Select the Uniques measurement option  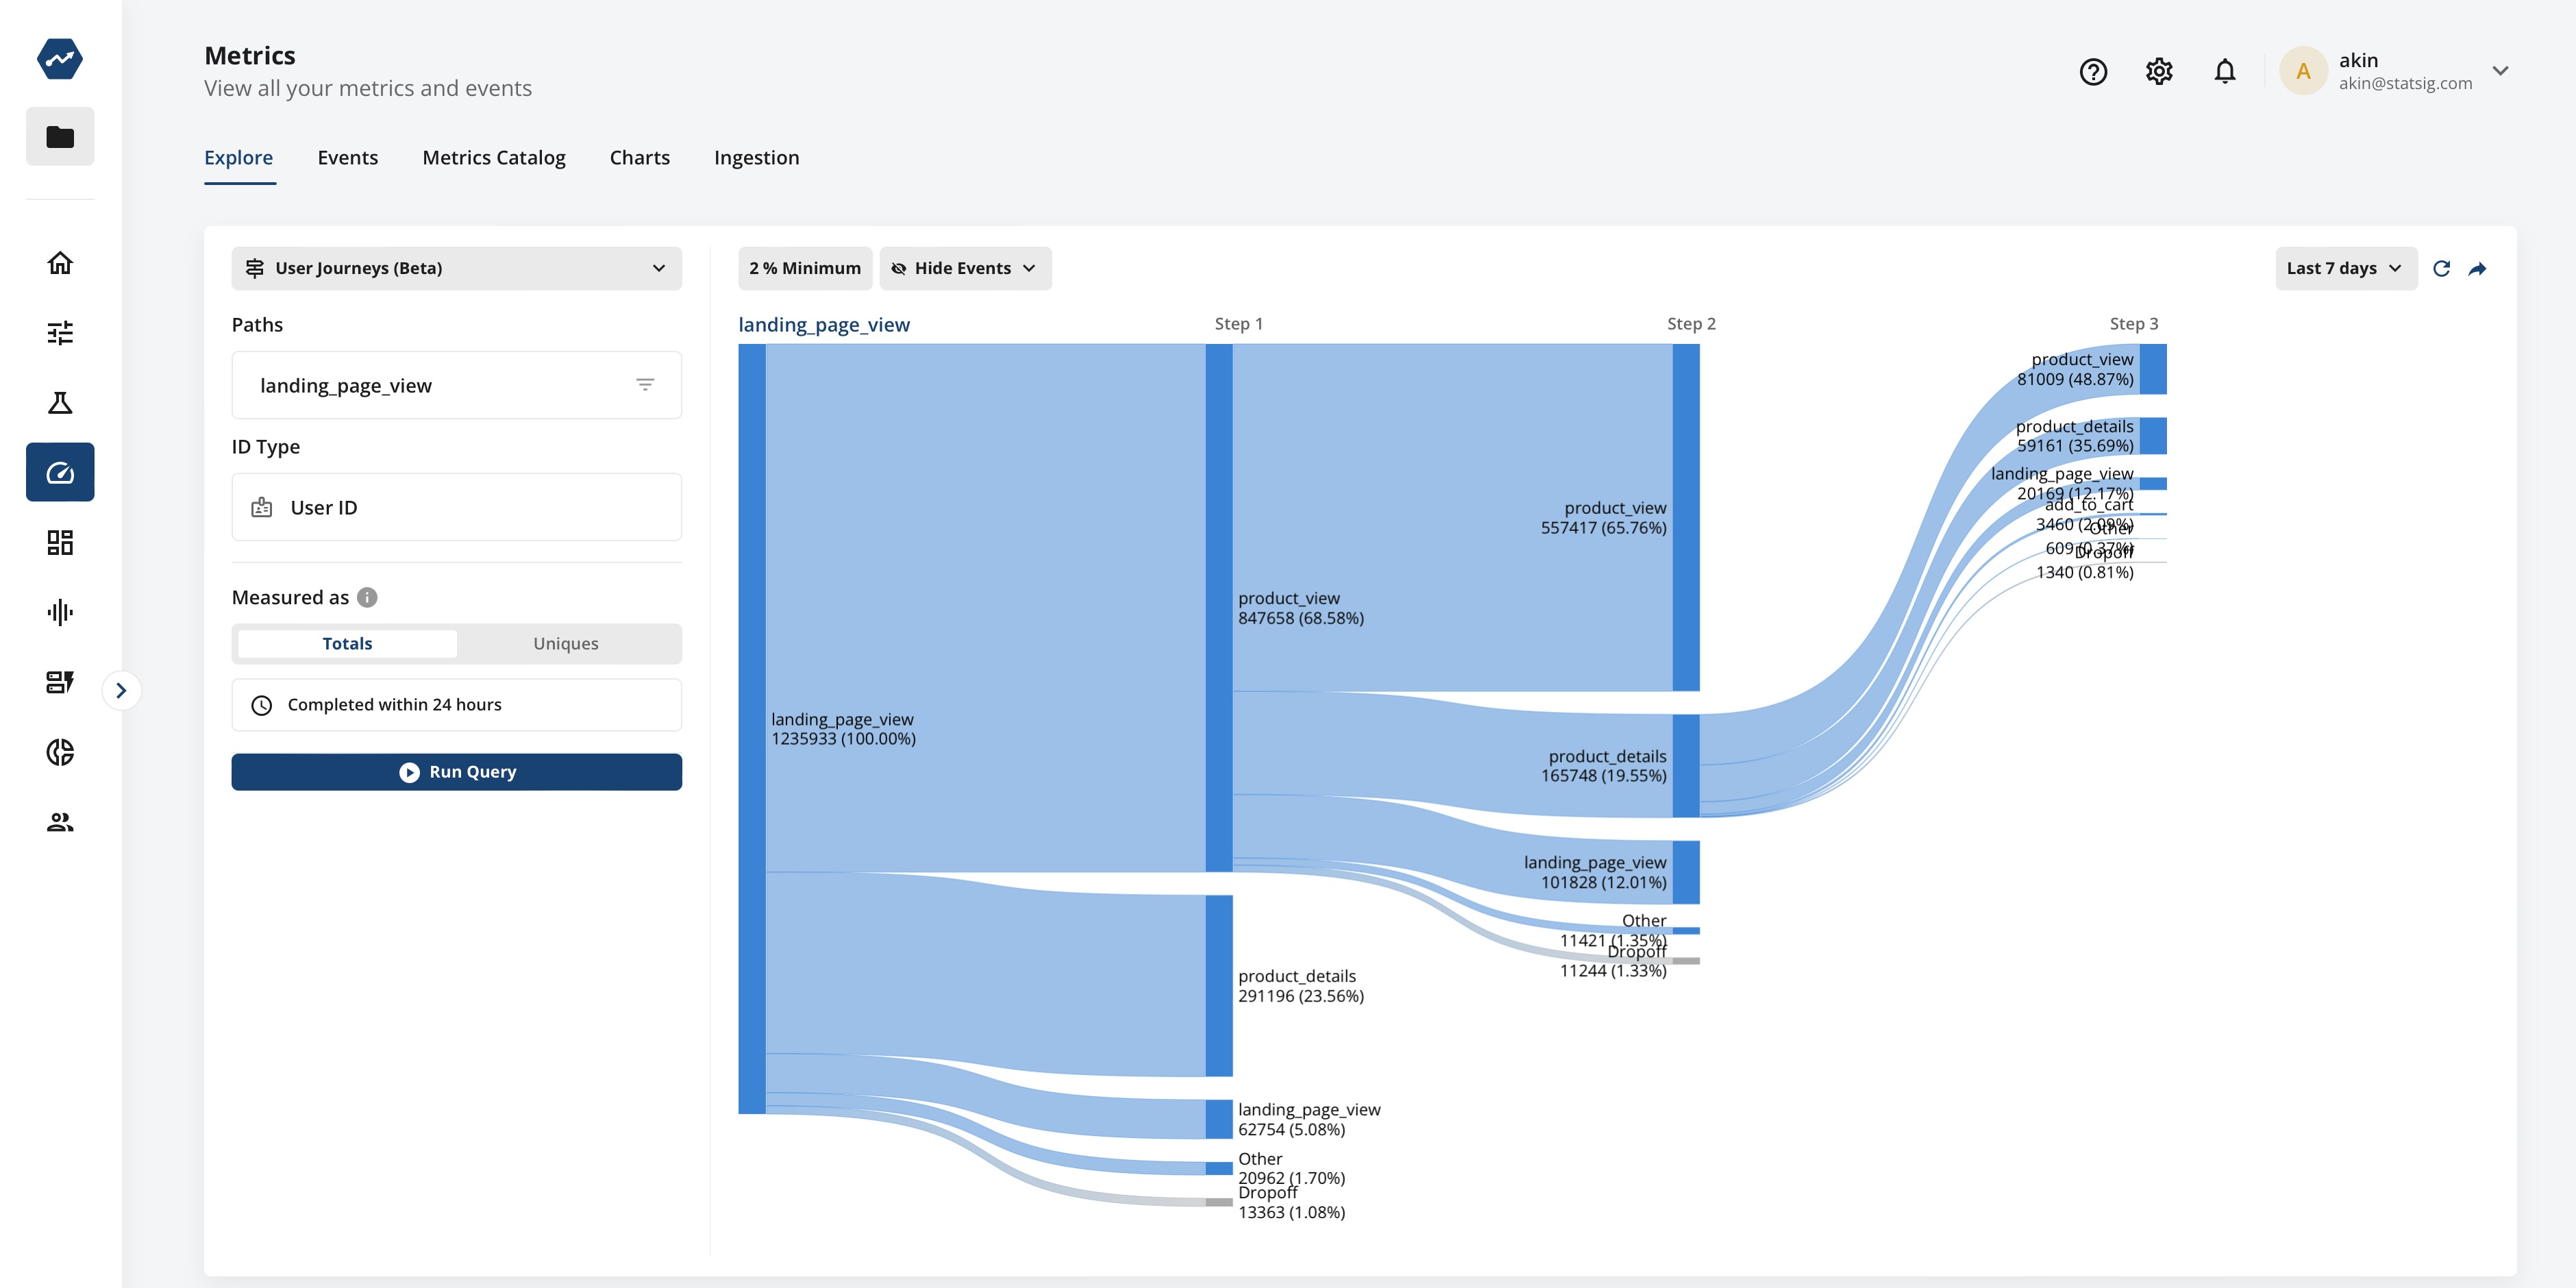(x=566, y=643)
